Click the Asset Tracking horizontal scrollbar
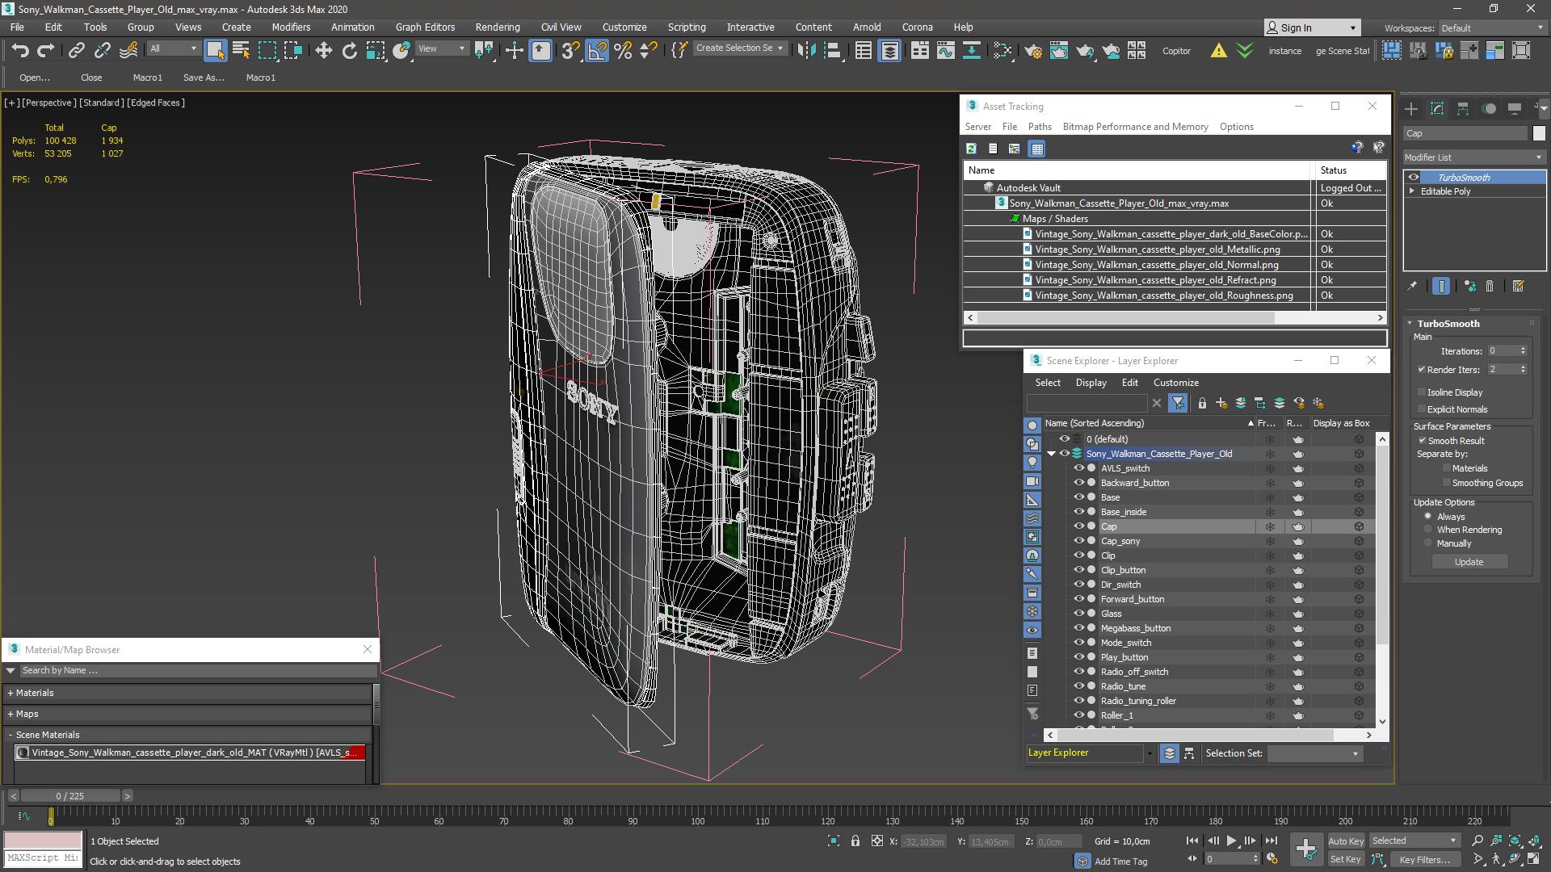Screen dimensions: 1551x872 click(x=1175, y=318)
